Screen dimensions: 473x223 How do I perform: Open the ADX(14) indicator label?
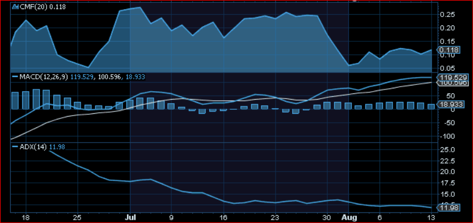coord(33,147)
